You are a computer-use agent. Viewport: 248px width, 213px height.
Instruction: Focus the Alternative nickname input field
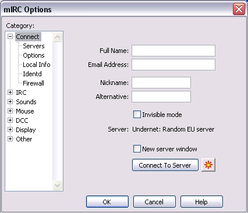point(161,97)
